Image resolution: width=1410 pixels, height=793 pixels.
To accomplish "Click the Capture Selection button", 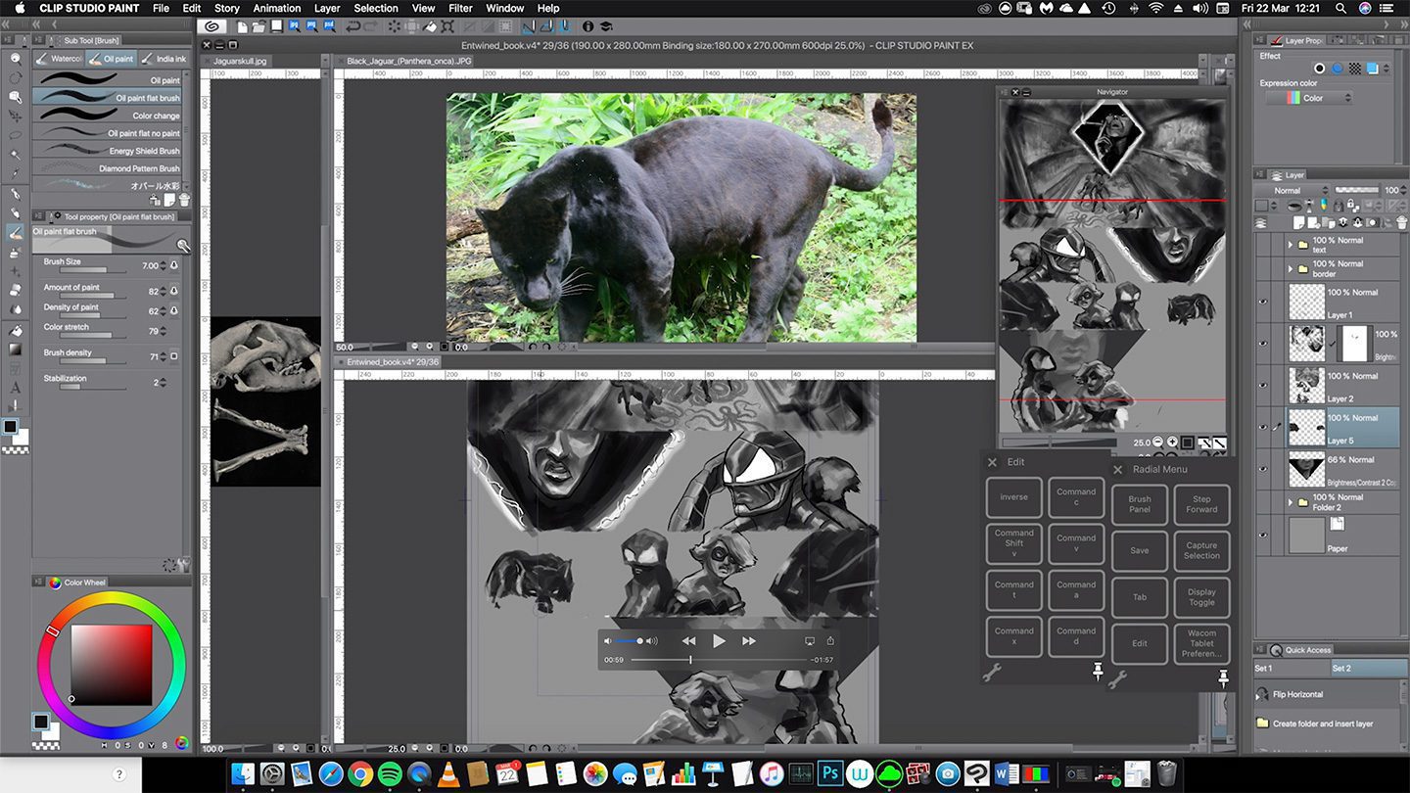I will (1201, 550).
